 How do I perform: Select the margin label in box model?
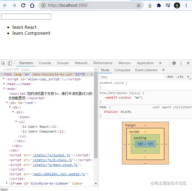130,125
